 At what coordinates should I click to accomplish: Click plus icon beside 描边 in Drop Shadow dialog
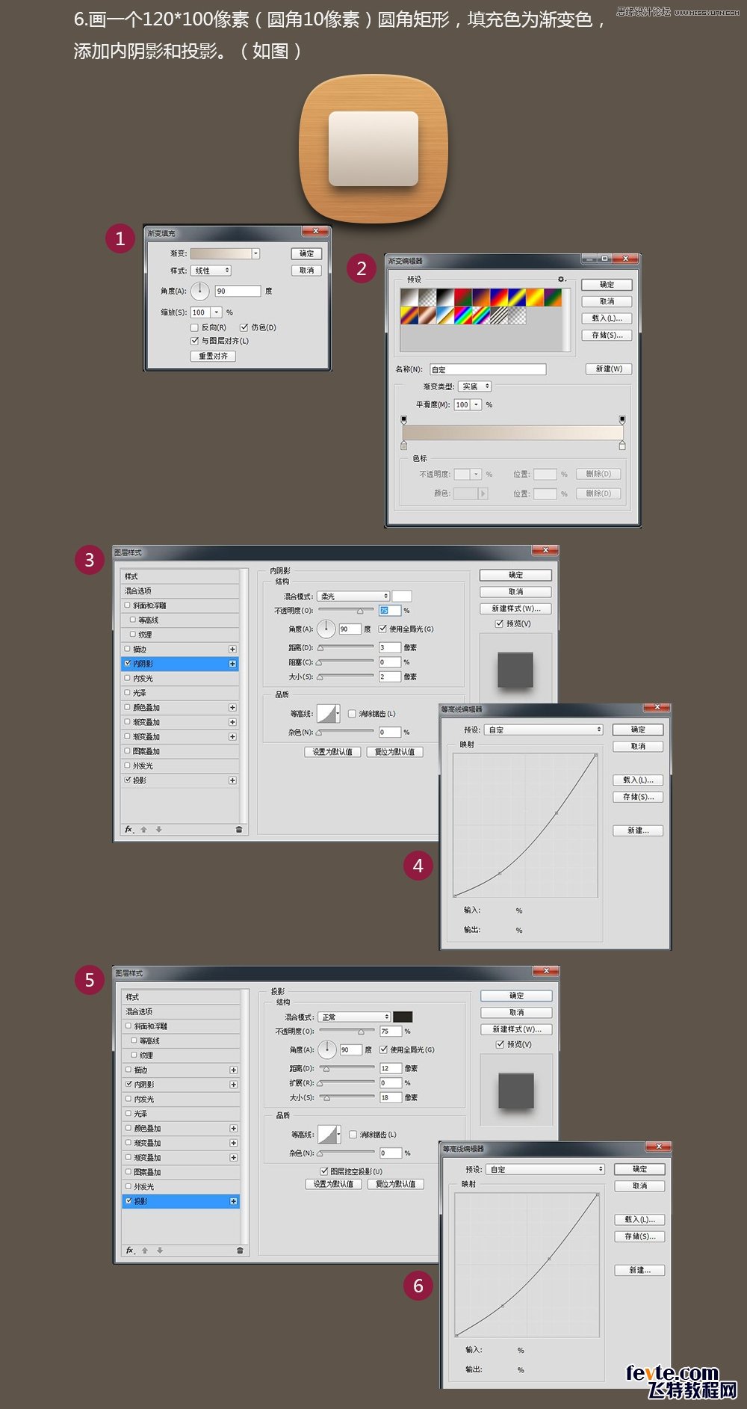[234, 1070]
